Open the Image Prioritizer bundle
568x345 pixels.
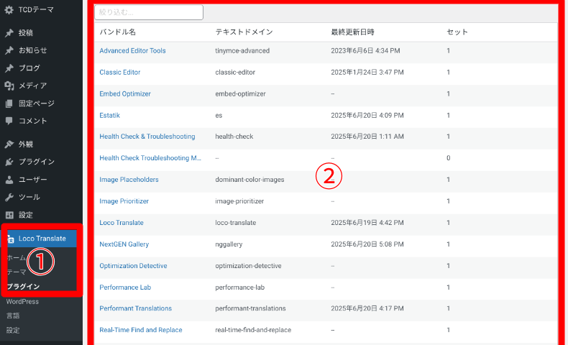coord(124,201)
